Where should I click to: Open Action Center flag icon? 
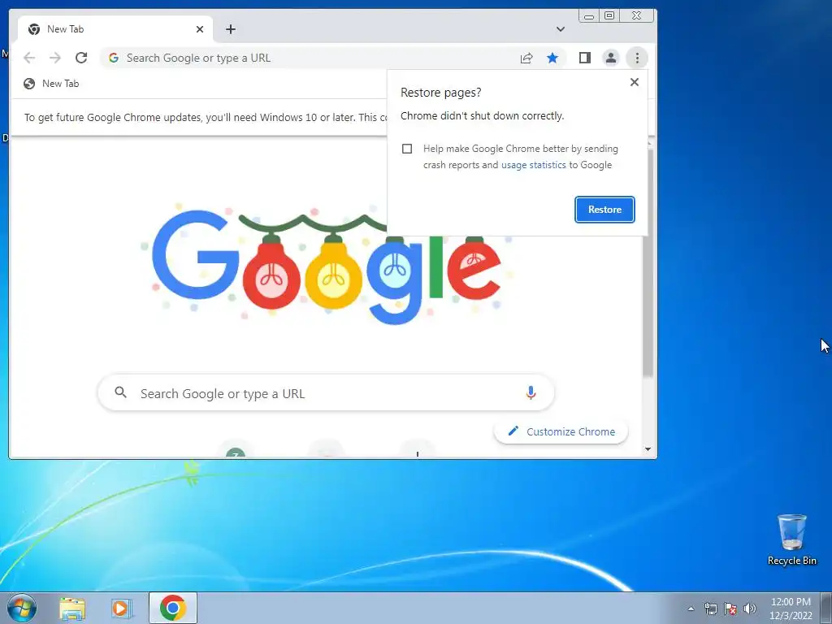coord(730,609)
